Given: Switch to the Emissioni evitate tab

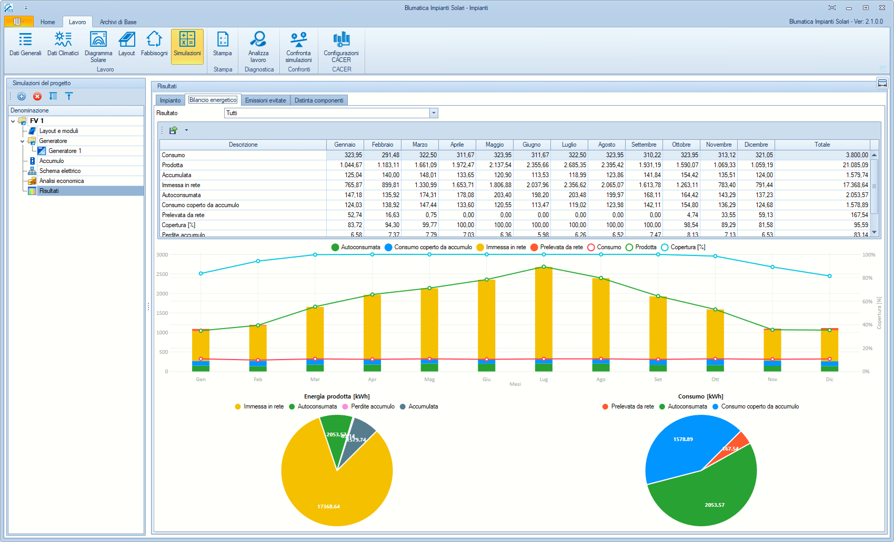Looking at the screenshot, I should (265, 100).
